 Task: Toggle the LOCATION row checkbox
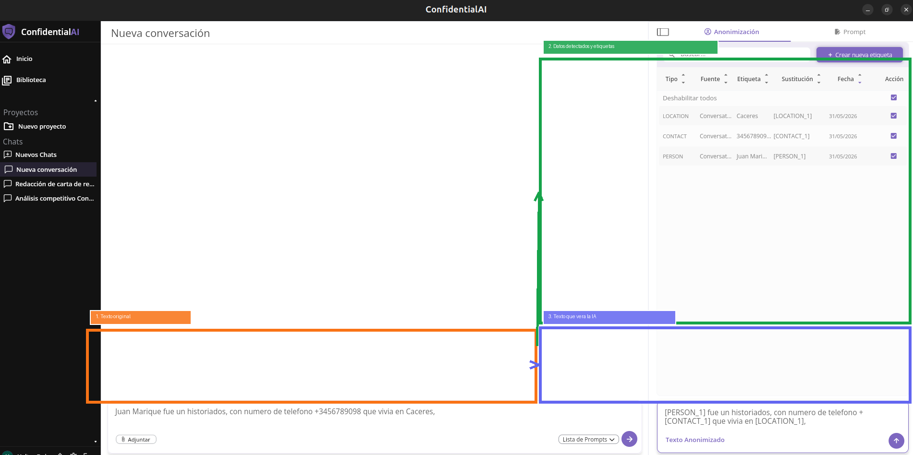point(894,116)
